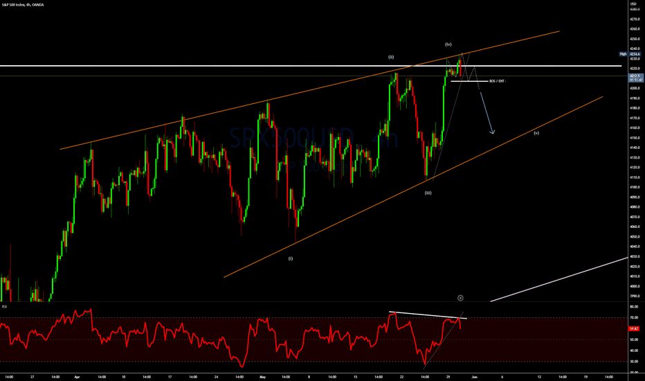Image resolution: width=645 pixels, height=381 pixels.
Task: Select the short white BOS level line
Action: click(469, 81)
